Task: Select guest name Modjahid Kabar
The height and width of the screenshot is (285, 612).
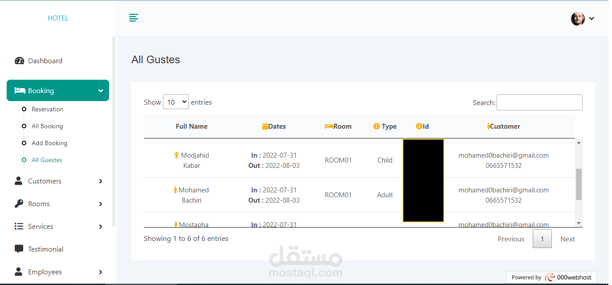Action: [x=192, y=160]
